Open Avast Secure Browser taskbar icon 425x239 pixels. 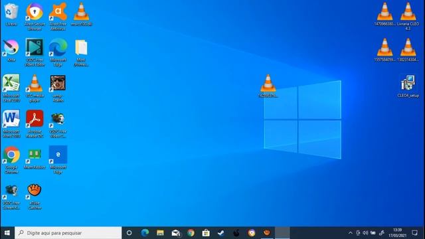click(x=252, y=233)
